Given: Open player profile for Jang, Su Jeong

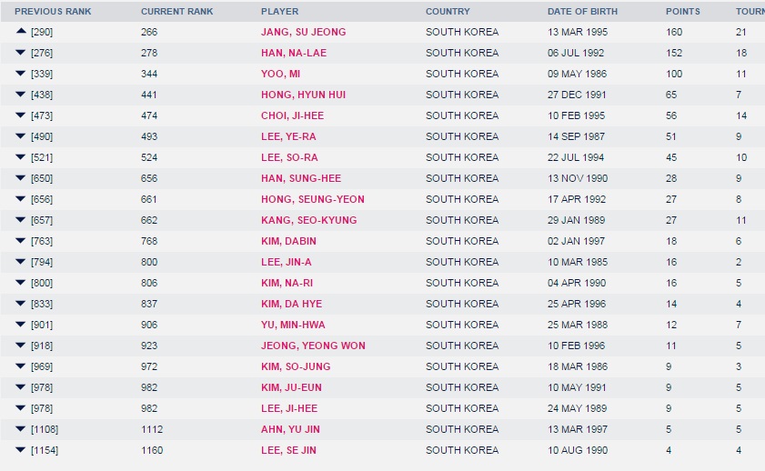Looking at the screenshot, I should 304,32.
